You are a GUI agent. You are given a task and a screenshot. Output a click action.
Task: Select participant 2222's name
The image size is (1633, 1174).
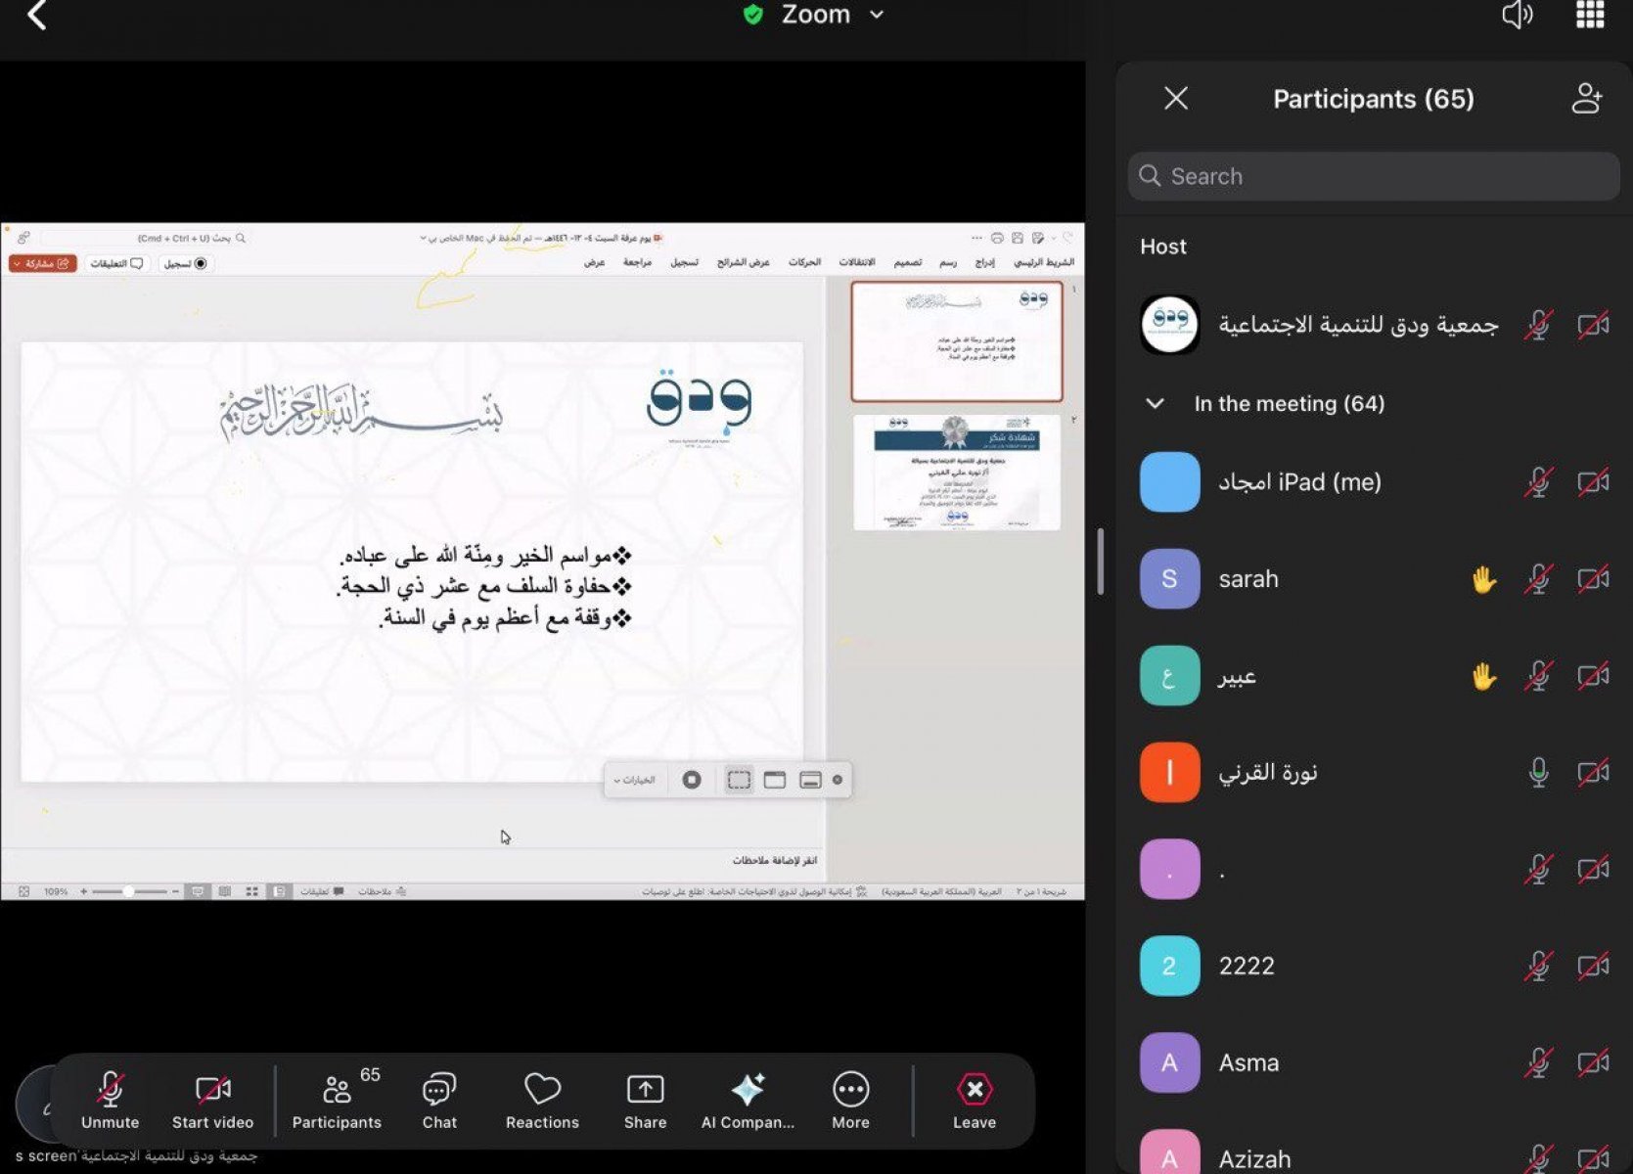pyautogui.click(x=1247, y=966)
